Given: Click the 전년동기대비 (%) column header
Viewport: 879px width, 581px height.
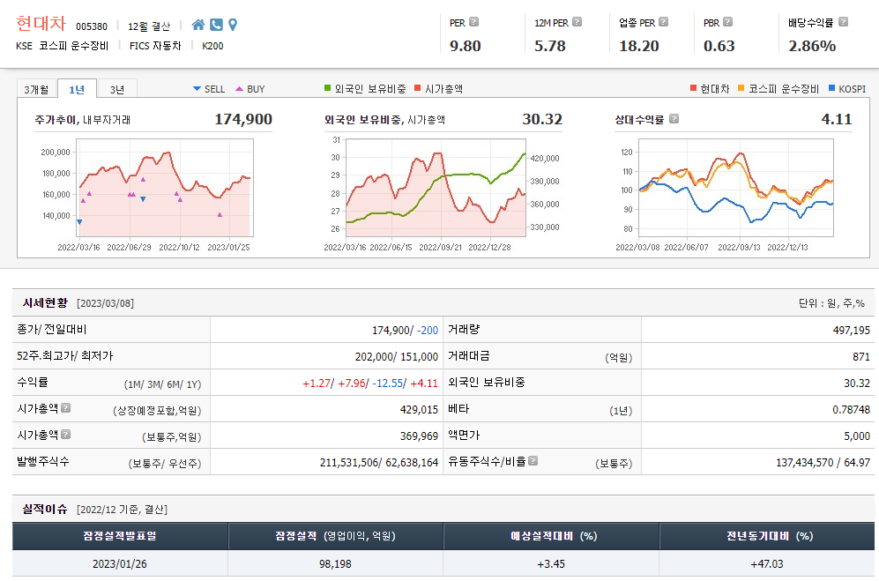Looking at the screenshot, I should coord(767,536).
